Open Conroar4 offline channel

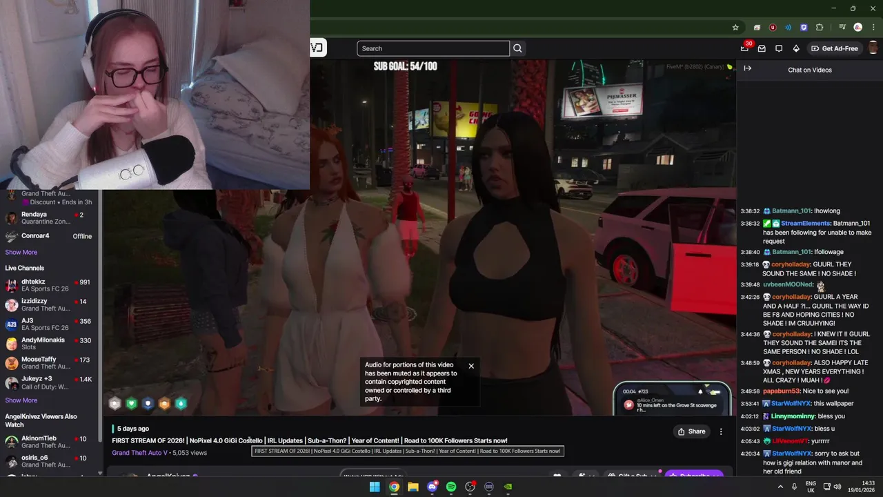(x=49, y=236)
